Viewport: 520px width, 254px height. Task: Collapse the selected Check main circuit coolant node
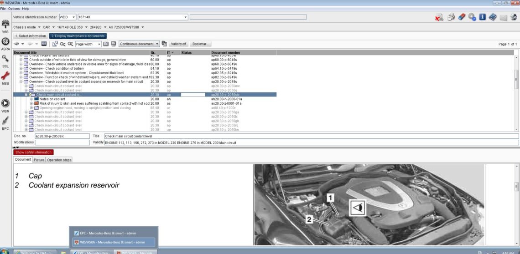[x=26, y=95]
